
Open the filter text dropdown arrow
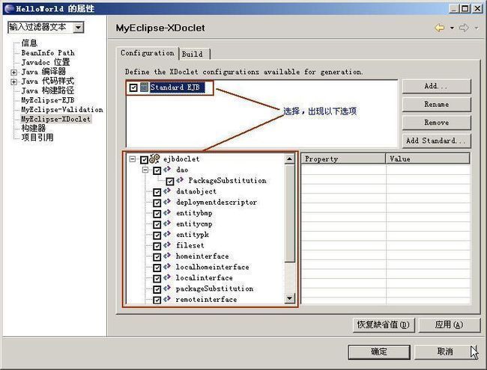[78, 28]
